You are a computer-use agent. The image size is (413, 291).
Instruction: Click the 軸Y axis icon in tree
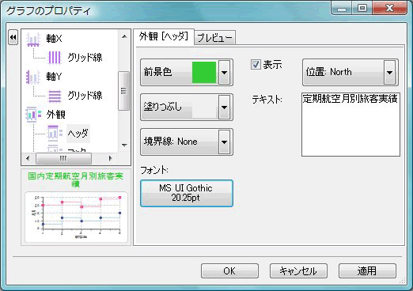(33, 77)
